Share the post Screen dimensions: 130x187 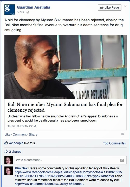click(x=33, y=135)
